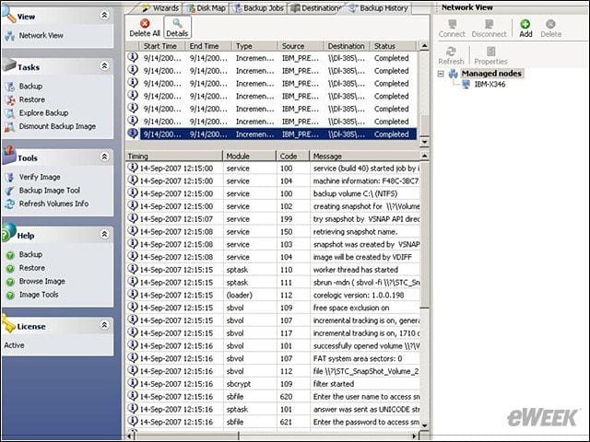
Task: Switch to the Disk Map tab
Action: 206,8
